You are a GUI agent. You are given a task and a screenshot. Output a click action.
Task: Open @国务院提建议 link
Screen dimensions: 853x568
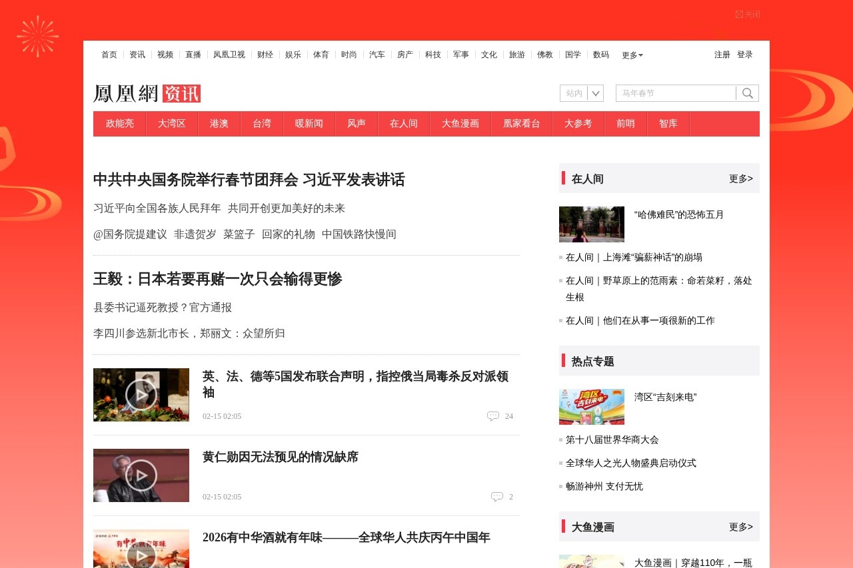pos(131,234)
